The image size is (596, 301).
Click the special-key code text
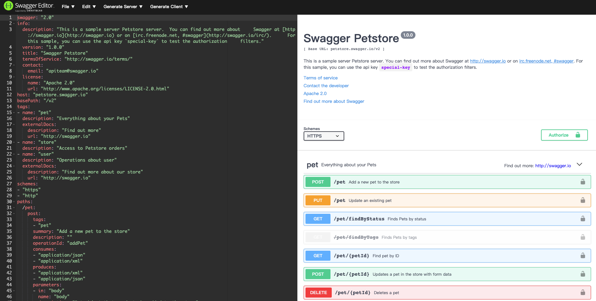395,67
